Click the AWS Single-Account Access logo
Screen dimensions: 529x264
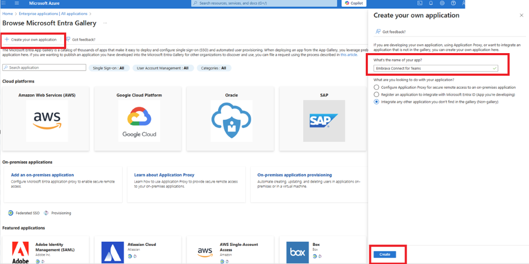click(205, 253)
